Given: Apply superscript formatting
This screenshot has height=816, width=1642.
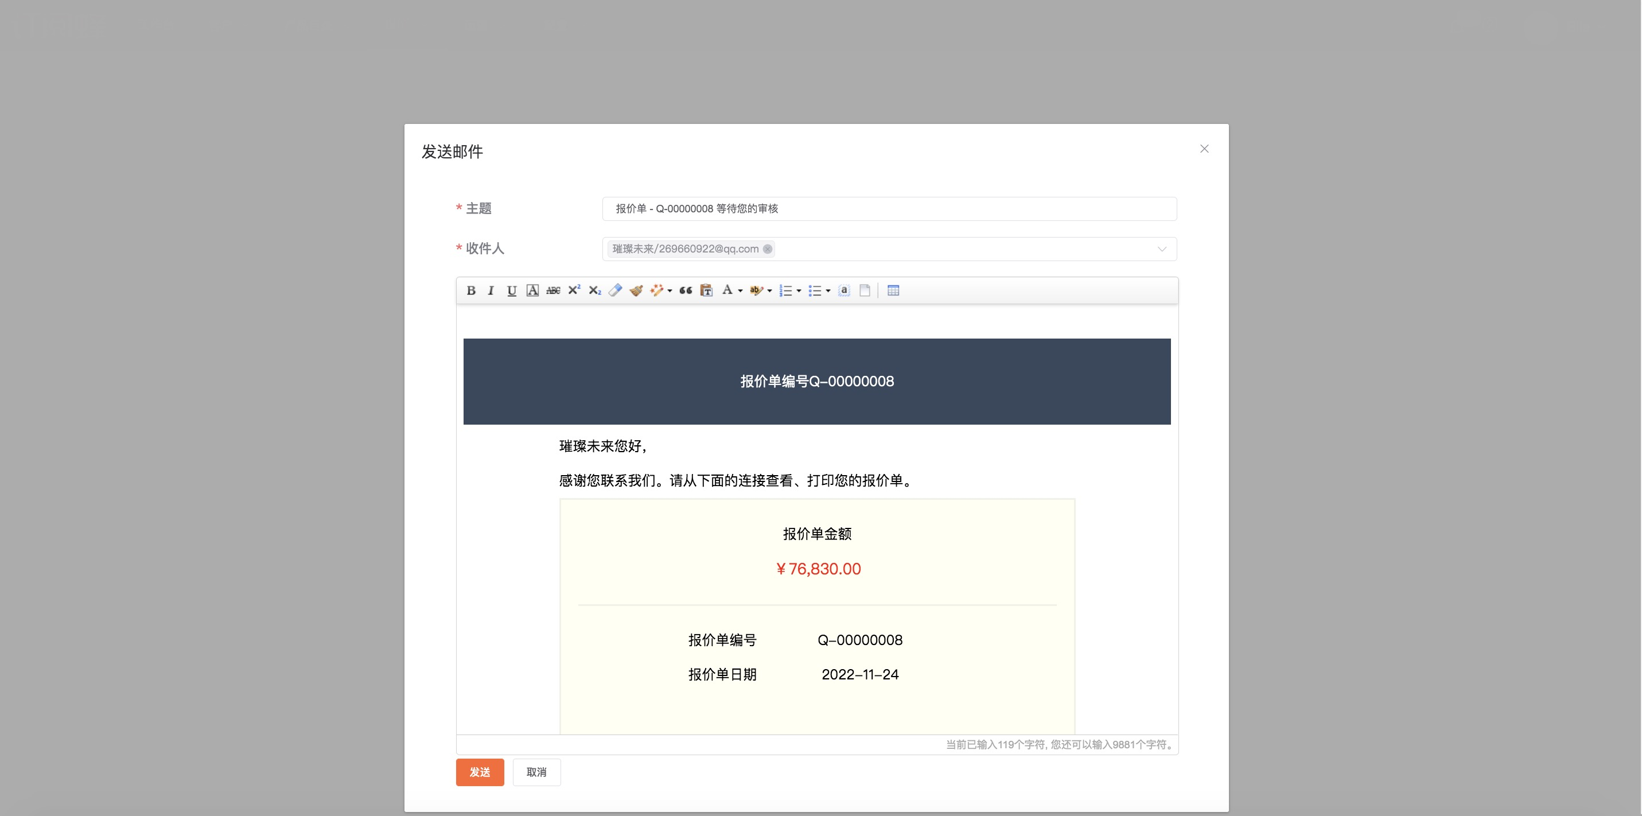Looking at the screenshot, I should click(574, 290).
